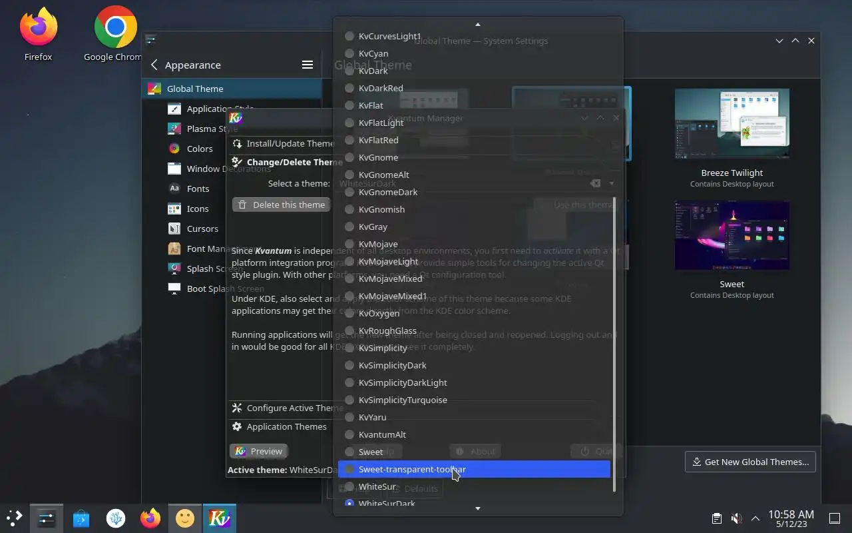Open Boot Splash Screen sidebar icon

(174, 288)
